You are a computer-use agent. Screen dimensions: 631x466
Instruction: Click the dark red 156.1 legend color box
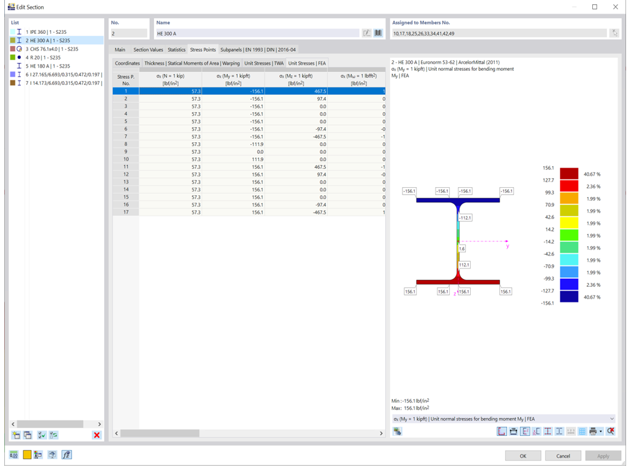tap(569, 174)
